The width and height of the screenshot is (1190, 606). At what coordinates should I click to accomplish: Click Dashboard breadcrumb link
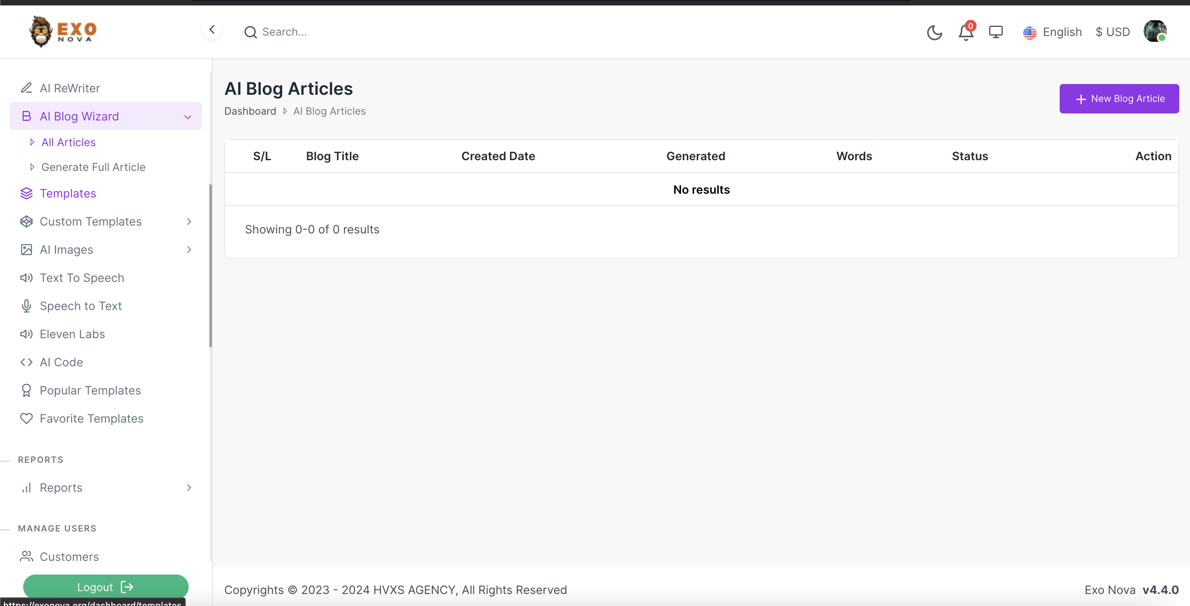click(x=250, y=111)
